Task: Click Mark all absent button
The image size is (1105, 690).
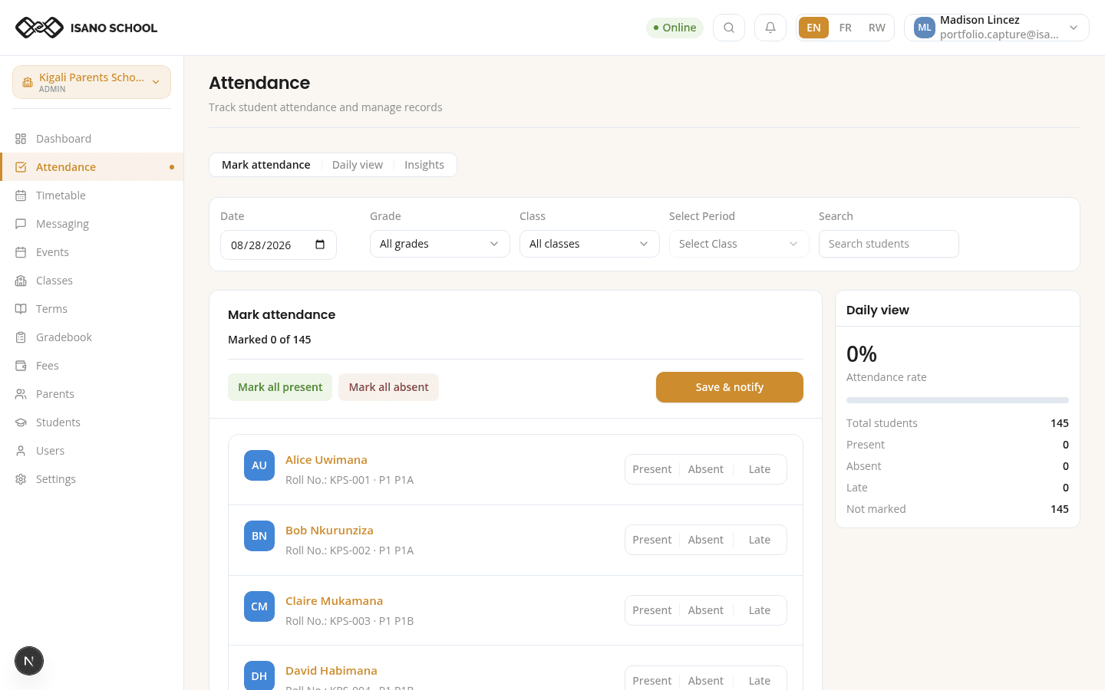Action: (x=389, y=387)
